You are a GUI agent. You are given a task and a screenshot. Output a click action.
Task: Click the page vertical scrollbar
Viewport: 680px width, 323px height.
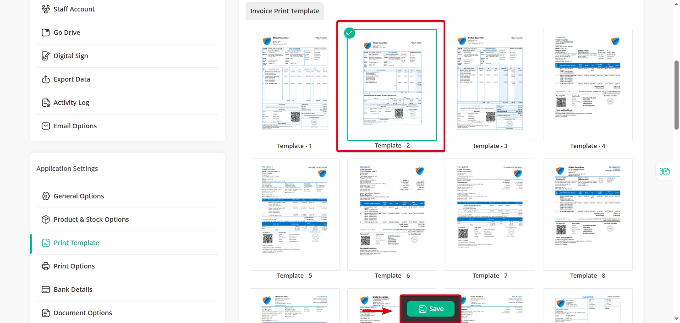tap(676, 95)
